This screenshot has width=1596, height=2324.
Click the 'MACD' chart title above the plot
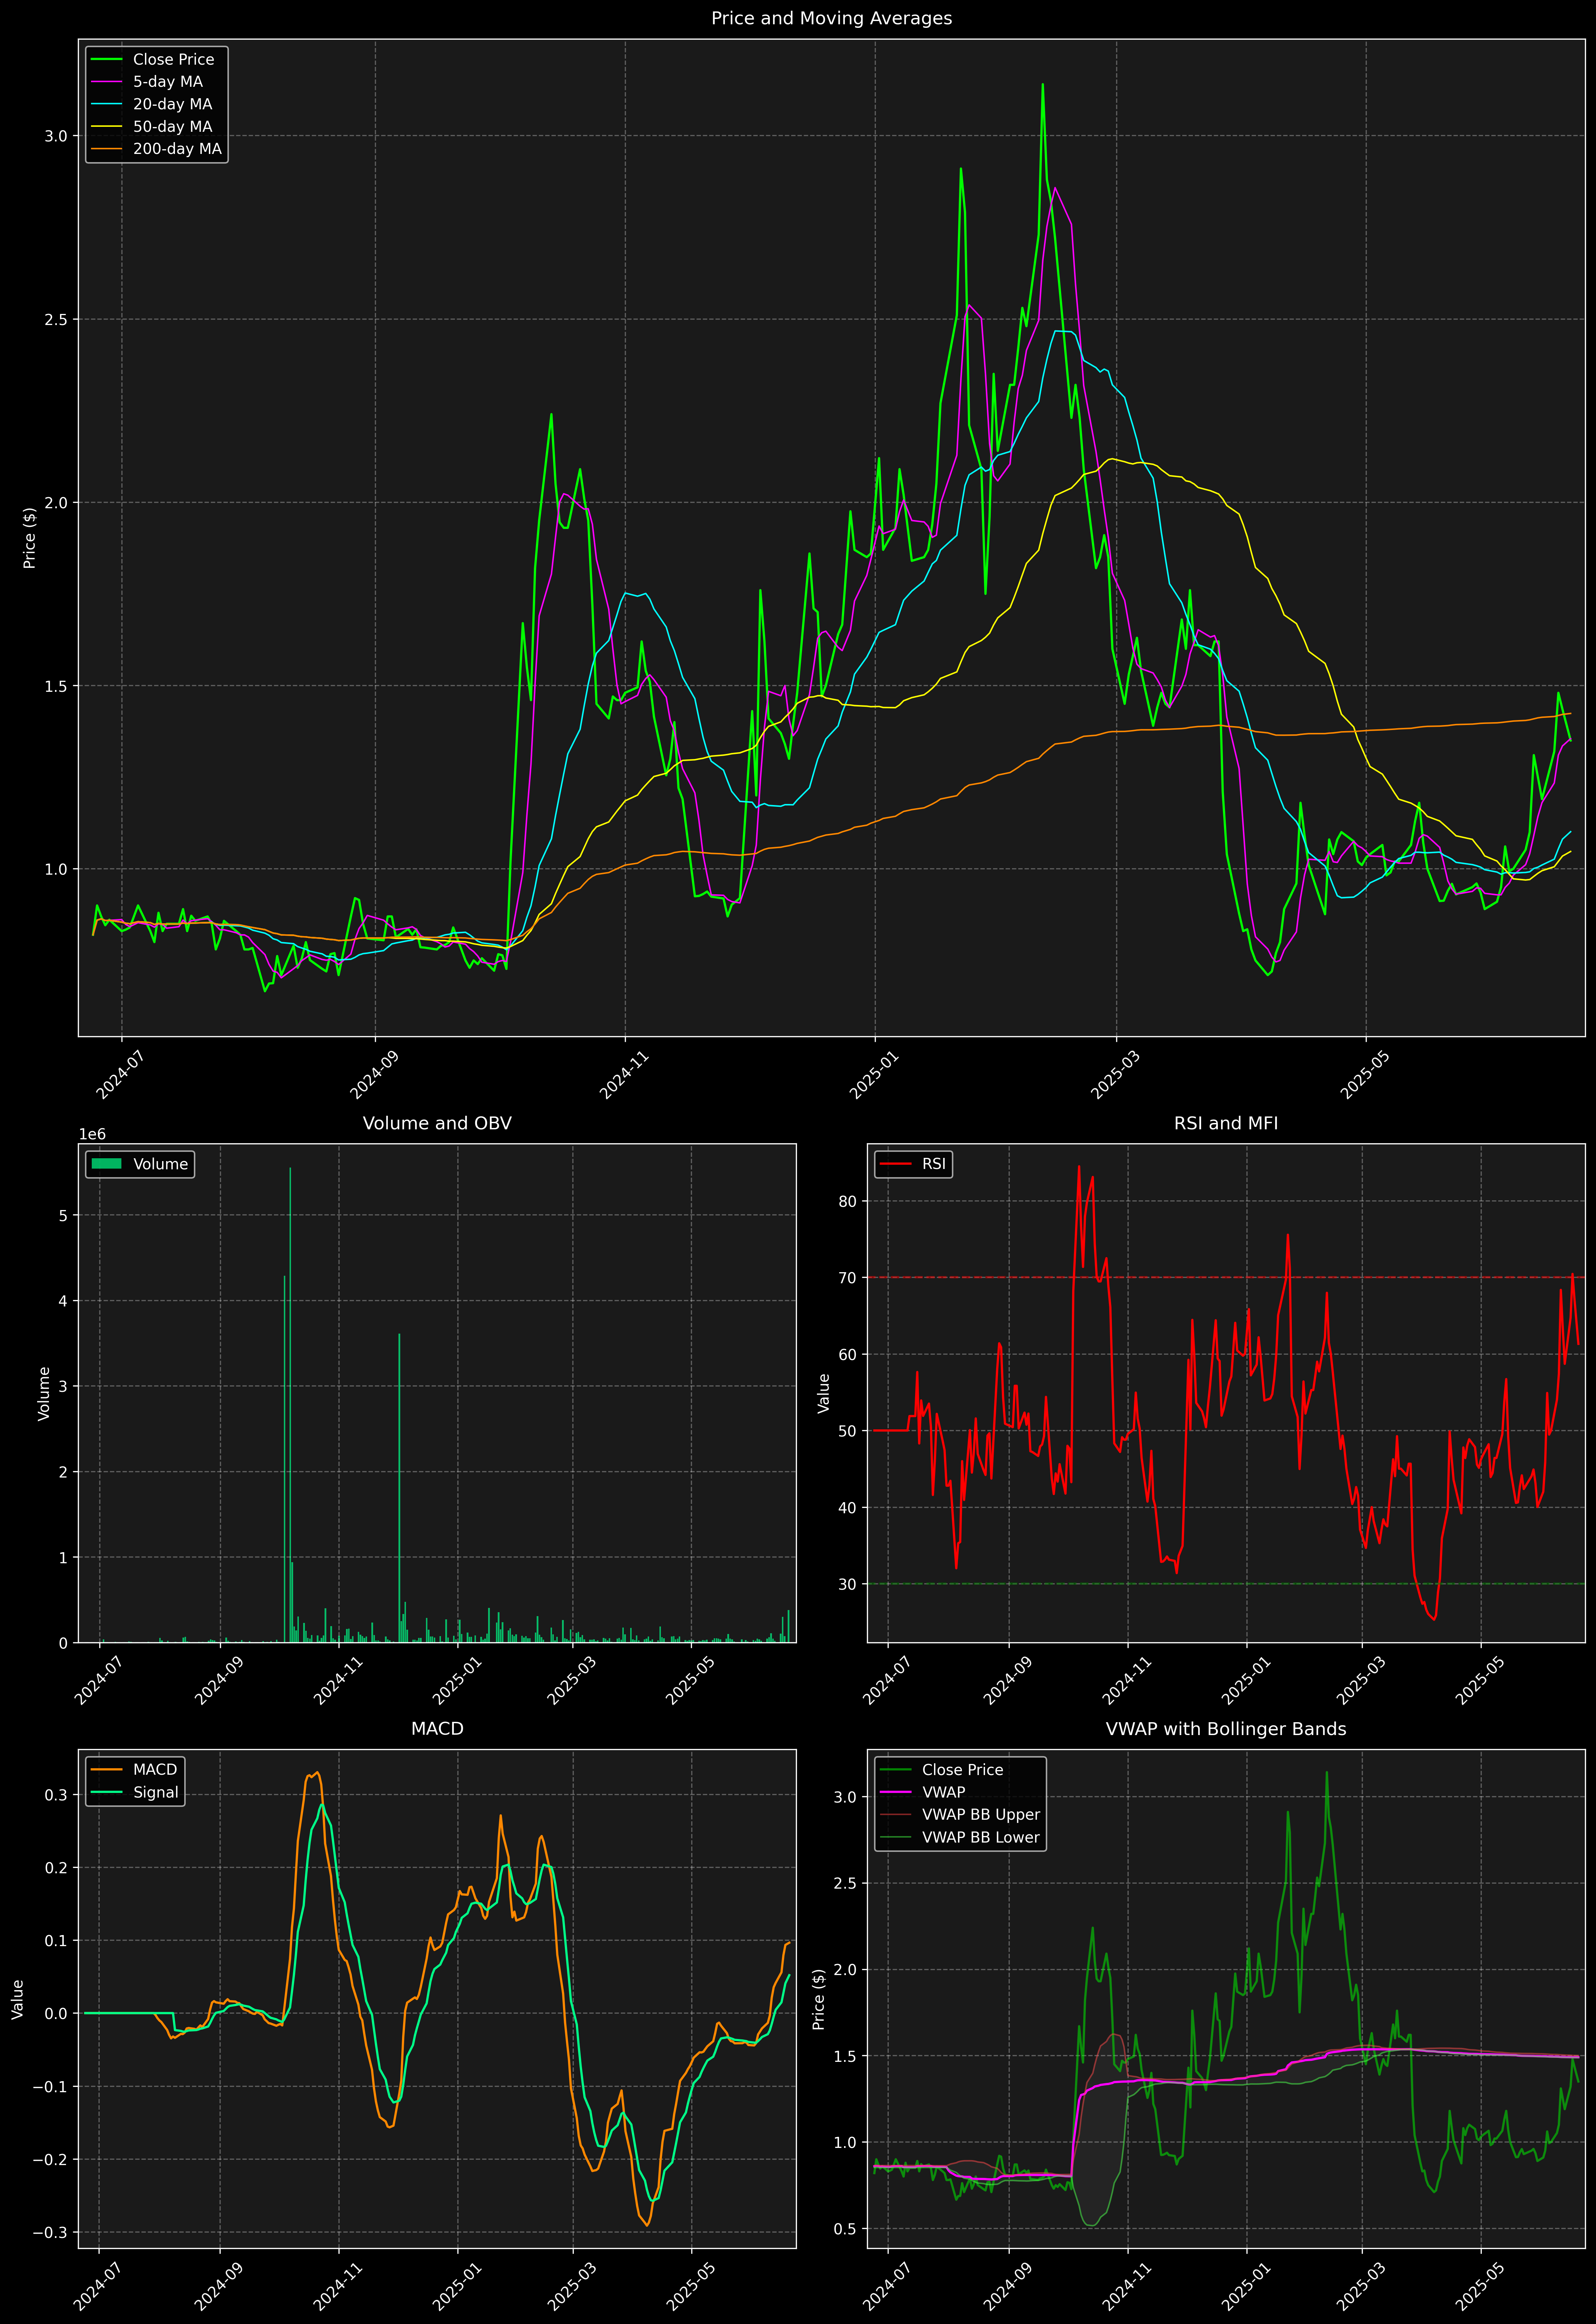tap(437, 1729)
